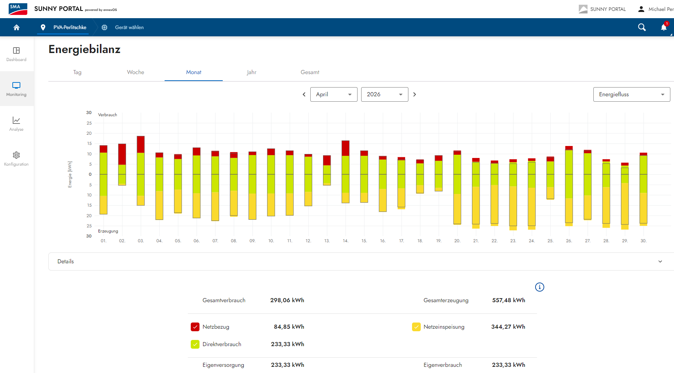Expand the Details panel
Screen dimensions: 674x373
pos(361,261)
